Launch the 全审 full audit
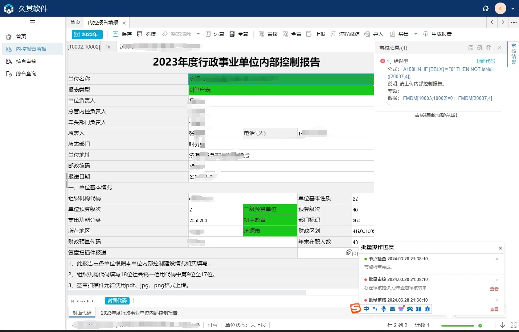Viewport: 519px width, 332px height. [292, 34]
